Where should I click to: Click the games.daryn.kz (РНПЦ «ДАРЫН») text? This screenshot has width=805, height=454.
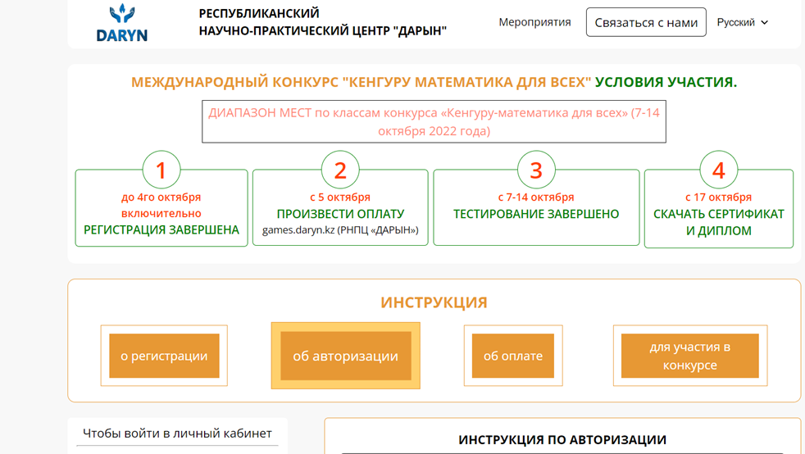[x=340, y=229]
